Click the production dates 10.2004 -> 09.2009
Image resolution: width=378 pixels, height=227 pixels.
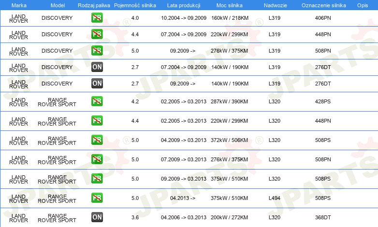[x=184, y=18]
